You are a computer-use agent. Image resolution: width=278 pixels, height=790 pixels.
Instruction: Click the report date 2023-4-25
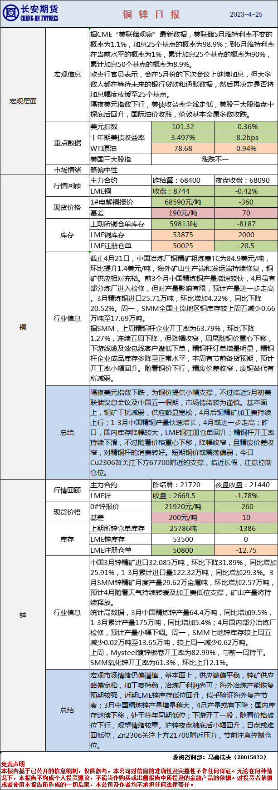point(246,14)
